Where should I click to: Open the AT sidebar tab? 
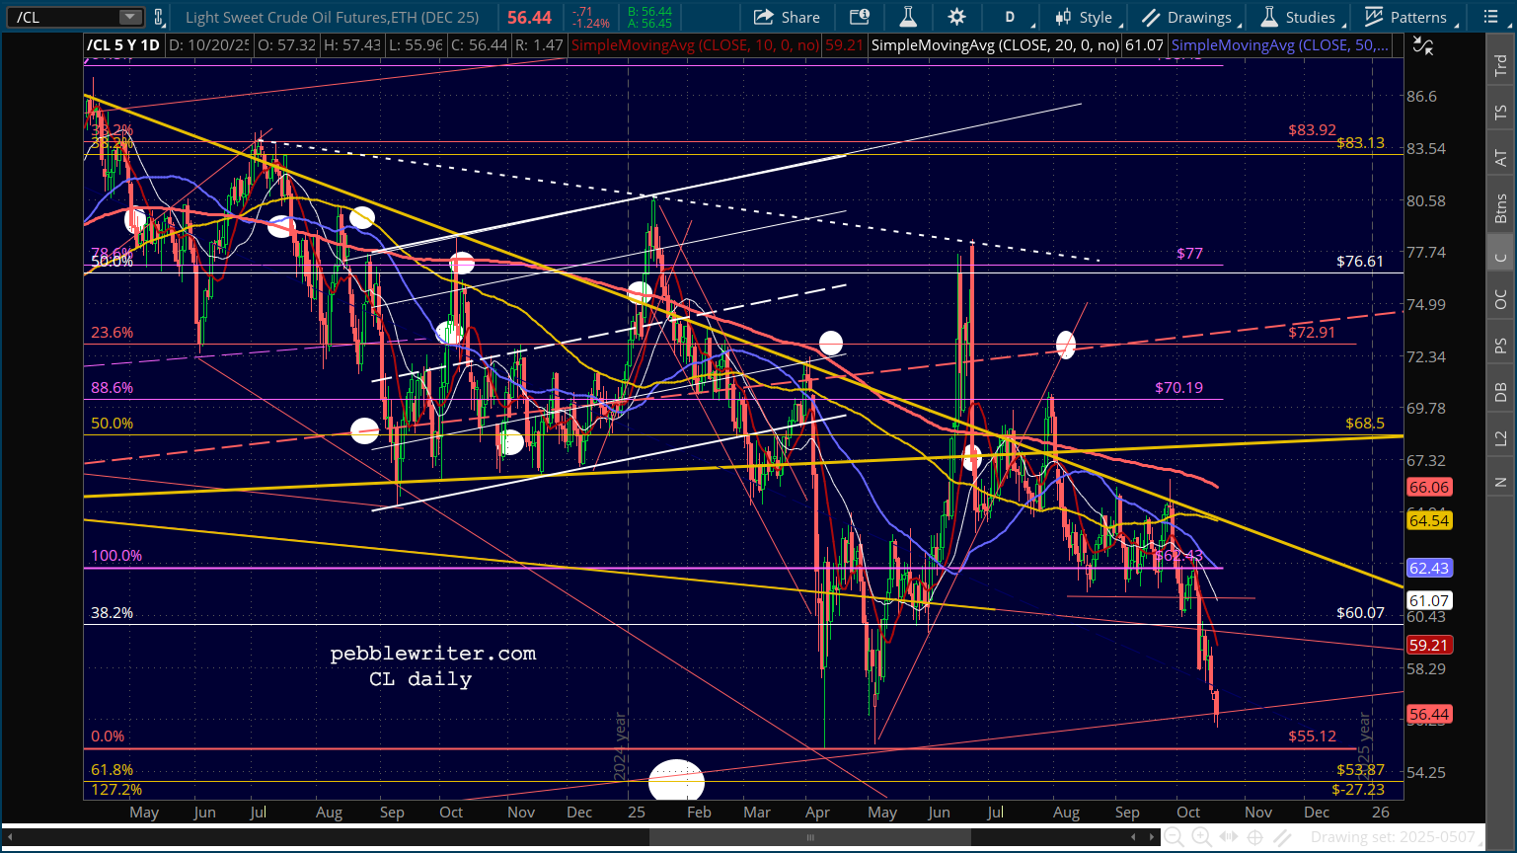pyautogui.click(x=1500, y=158)
